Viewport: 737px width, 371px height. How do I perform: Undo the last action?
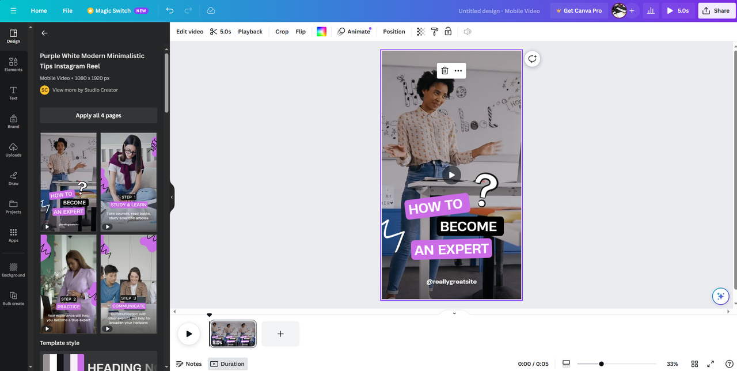pos(169,10)
